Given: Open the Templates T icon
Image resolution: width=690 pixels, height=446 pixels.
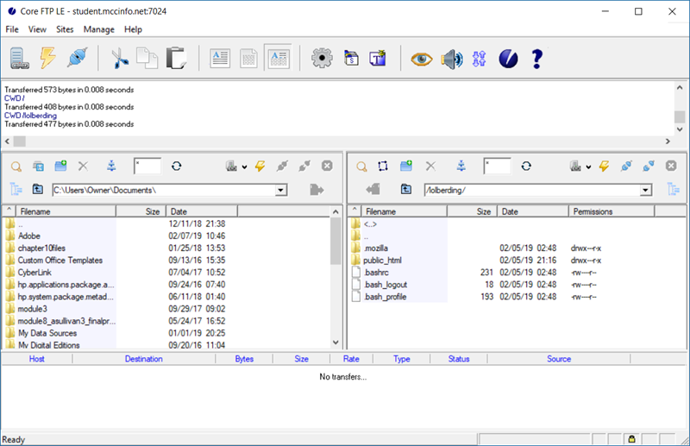Looking at the screenshot, I should coord(378,58).
